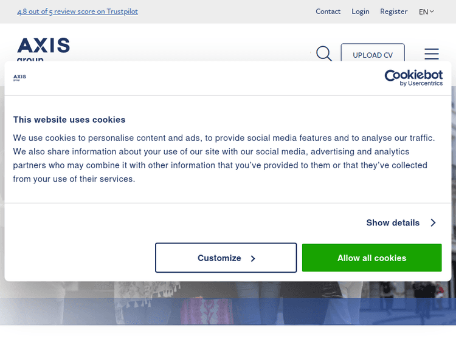Click the AXIS group header logo
This screenshot has height=342, width=456.
click(x=43, y=47)
